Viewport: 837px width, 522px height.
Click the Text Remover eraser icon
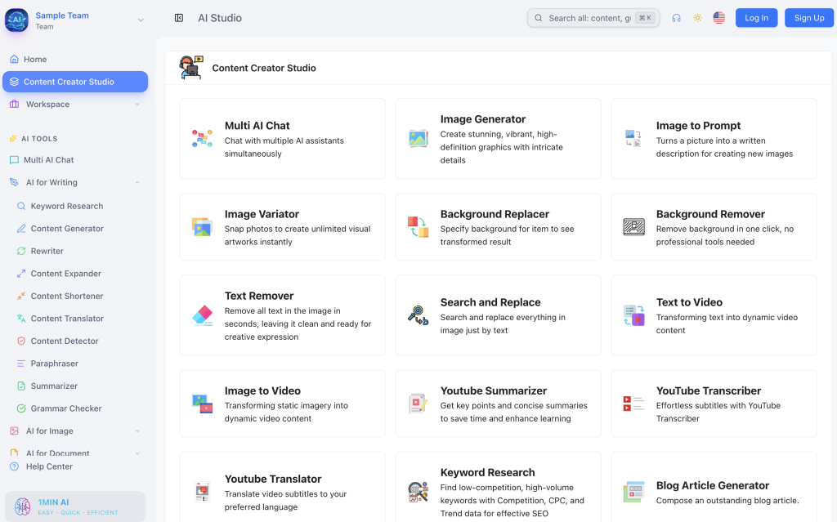pos(203,315)
